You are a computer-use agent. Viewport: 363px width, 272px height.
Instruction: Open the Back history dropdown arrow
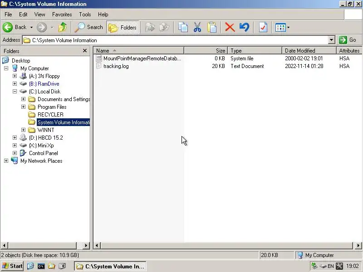[x=31, y=27]
